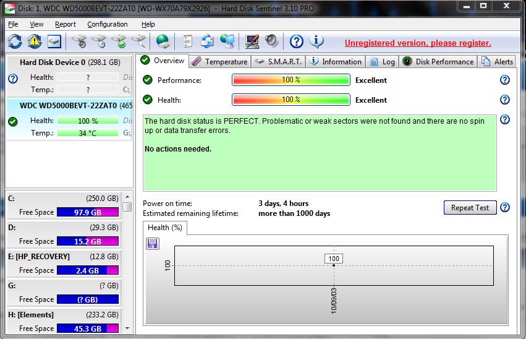526x339 pixels.
Task: Click the partition list scrollbar thumb
Action: [127, 207]
